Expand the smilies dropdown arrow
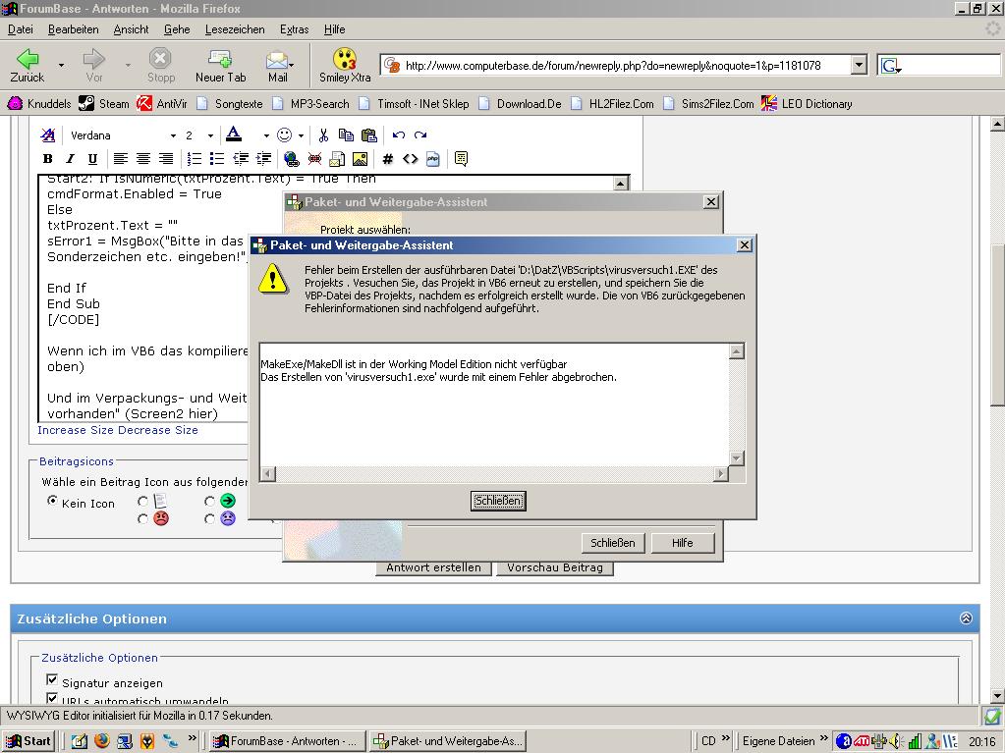 click(301, 135)
